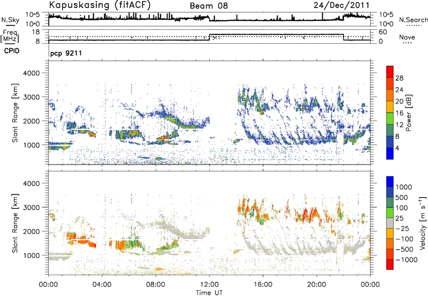Image resolution: width=428 pixels, height=296 pixels.
Task: Click the '16' value on Power colorbar
Action: tap(399, 113)
